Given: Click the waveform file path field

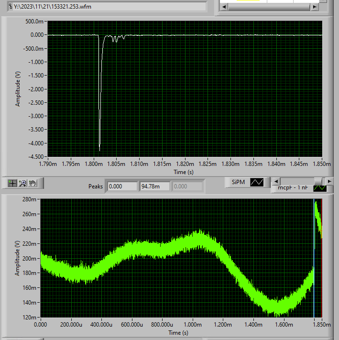Looking at the screenshot, I should [x=109, y=7].
